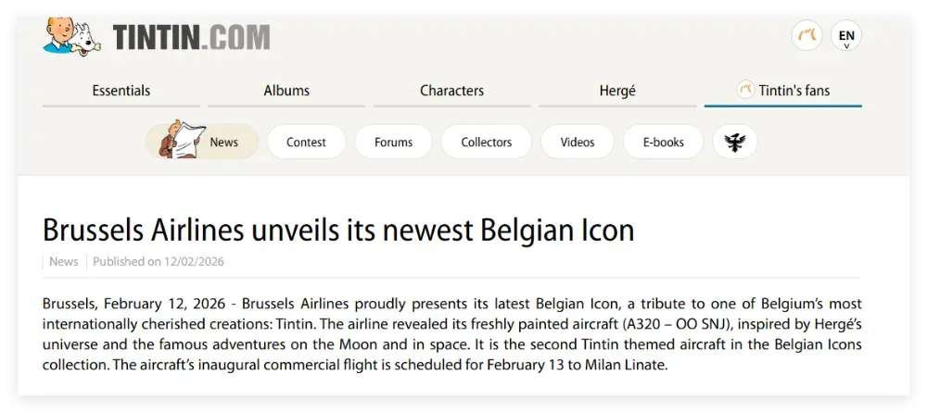The height and width of the screenshot is (412, 927).
Task: Open the EN language dropdown
Action: tap(846, 37)
